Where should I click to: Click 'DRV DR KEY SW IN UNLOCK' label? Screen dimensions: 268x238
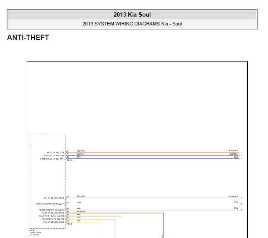coord(52,216)
